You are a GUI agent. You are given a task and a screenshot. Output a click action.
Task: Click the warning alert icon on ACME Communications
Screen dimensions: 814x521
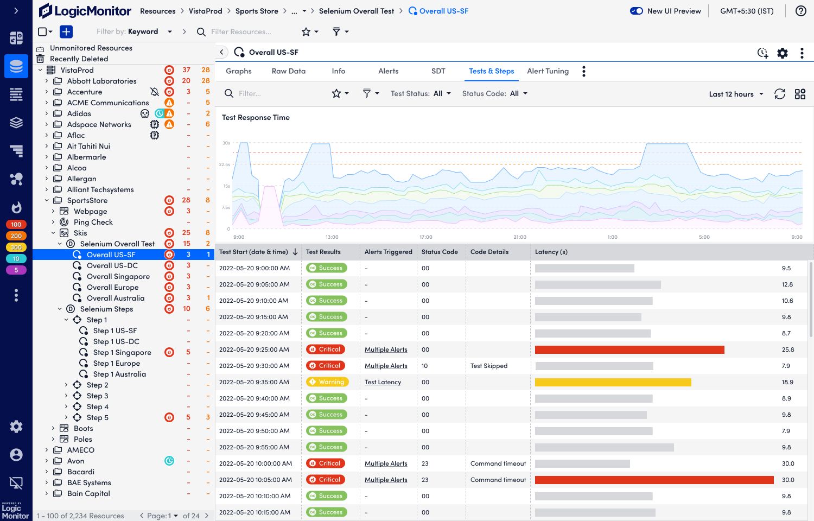click(x=169, y=103)
